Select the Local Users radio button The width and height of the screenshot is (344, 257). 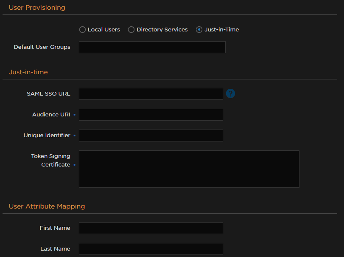[82, 30]
